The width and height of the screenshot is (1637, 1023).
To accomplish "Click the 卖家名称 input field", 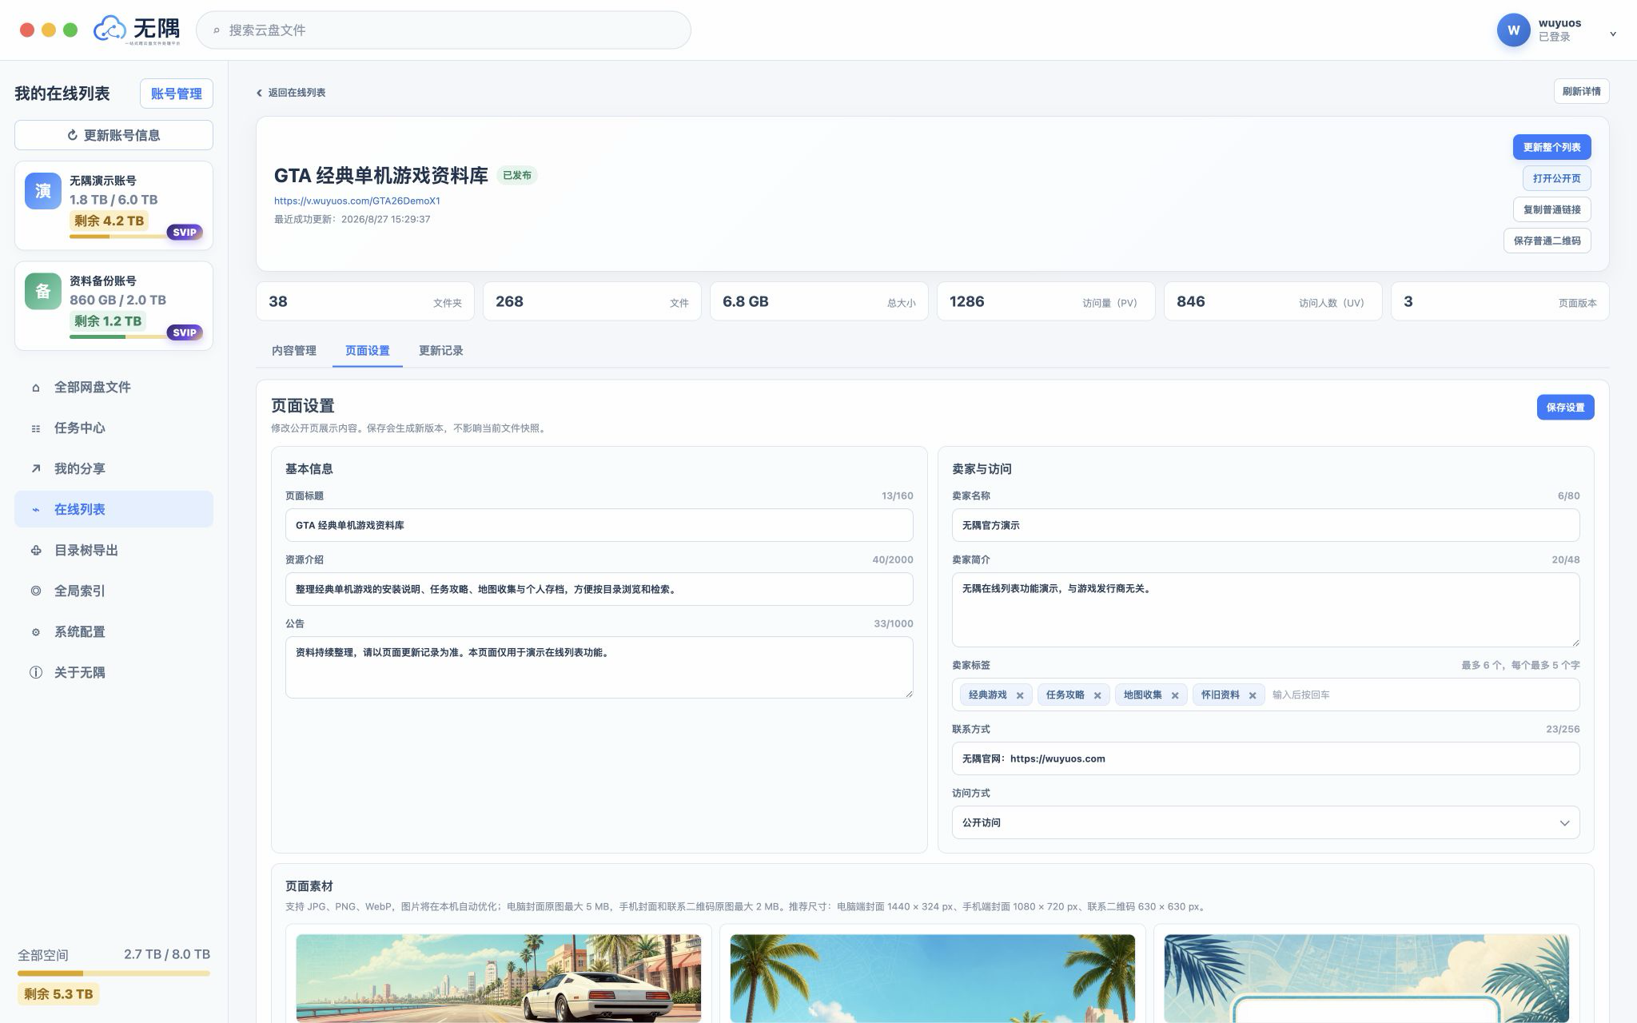I will pos(1265,525).
